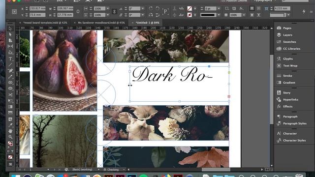Open the Paragraph Styles panel

[x=295, y=123]
